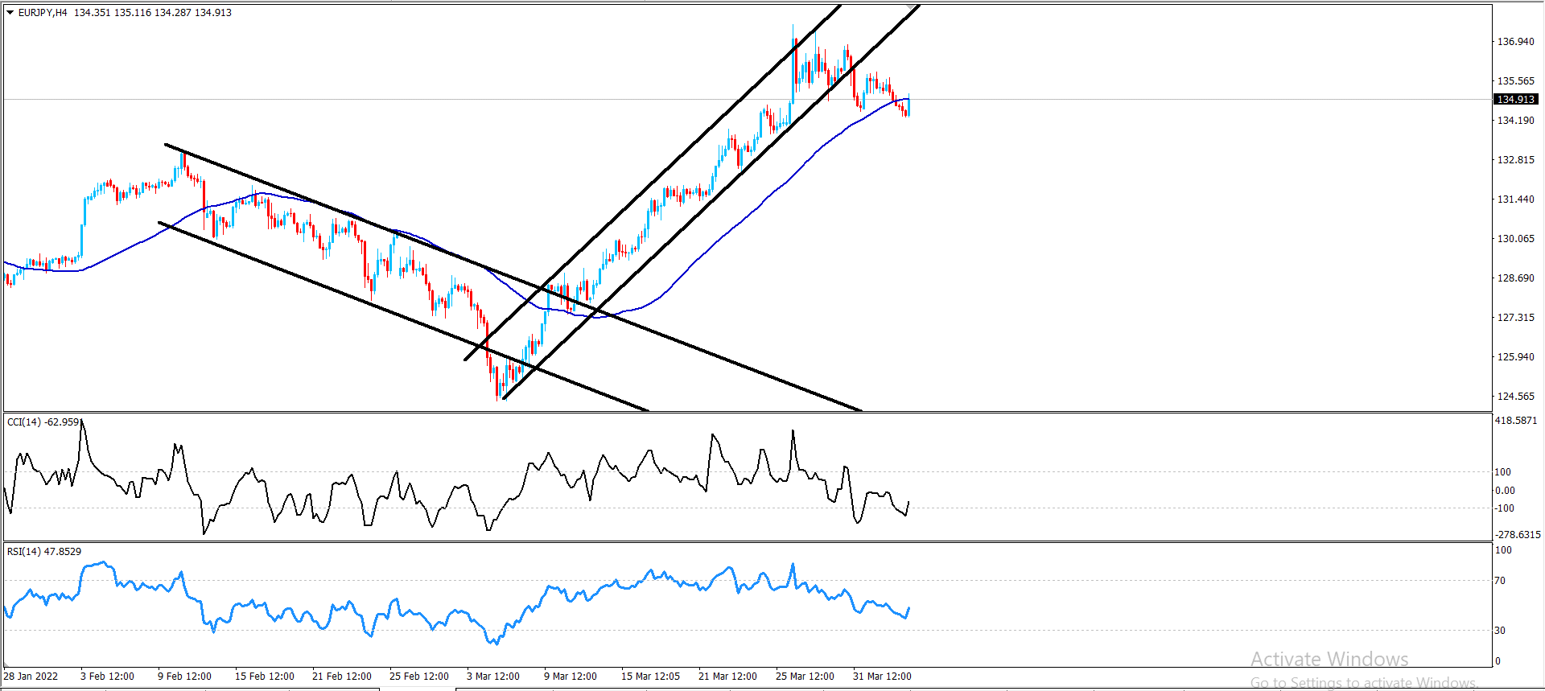Click the 21 Feb 12:00 time label
Viewport: 1545px width, 691px height.
pos(342,677)
